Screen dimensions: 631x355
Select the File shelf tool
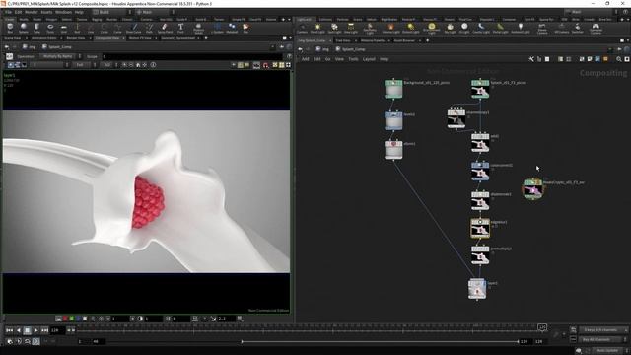pos(245,28)
